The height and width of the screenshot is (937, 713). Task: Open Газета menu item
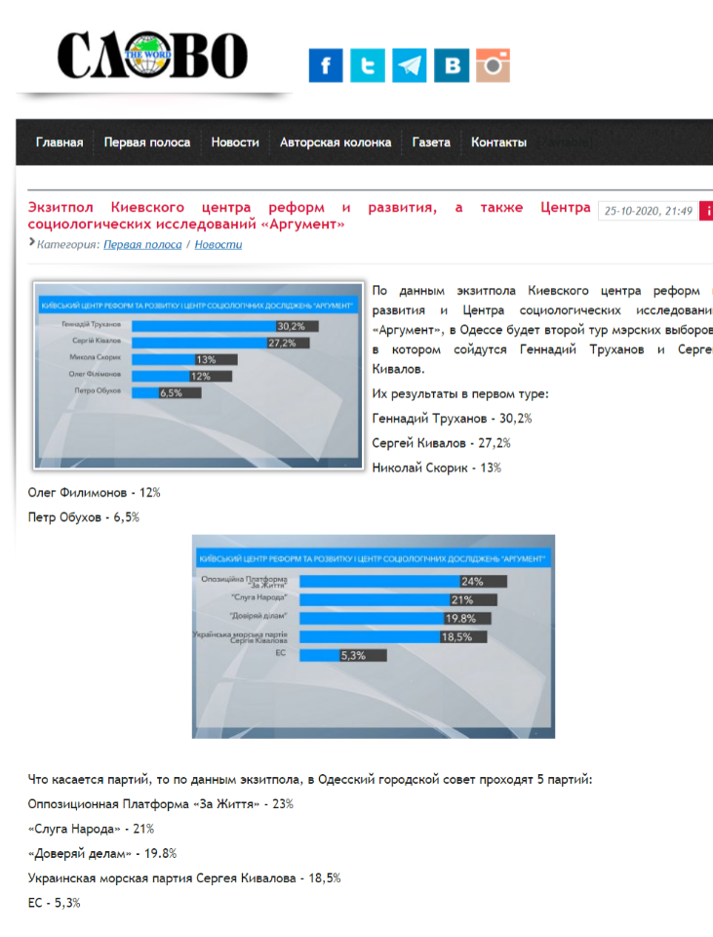[x=430, y=143]
